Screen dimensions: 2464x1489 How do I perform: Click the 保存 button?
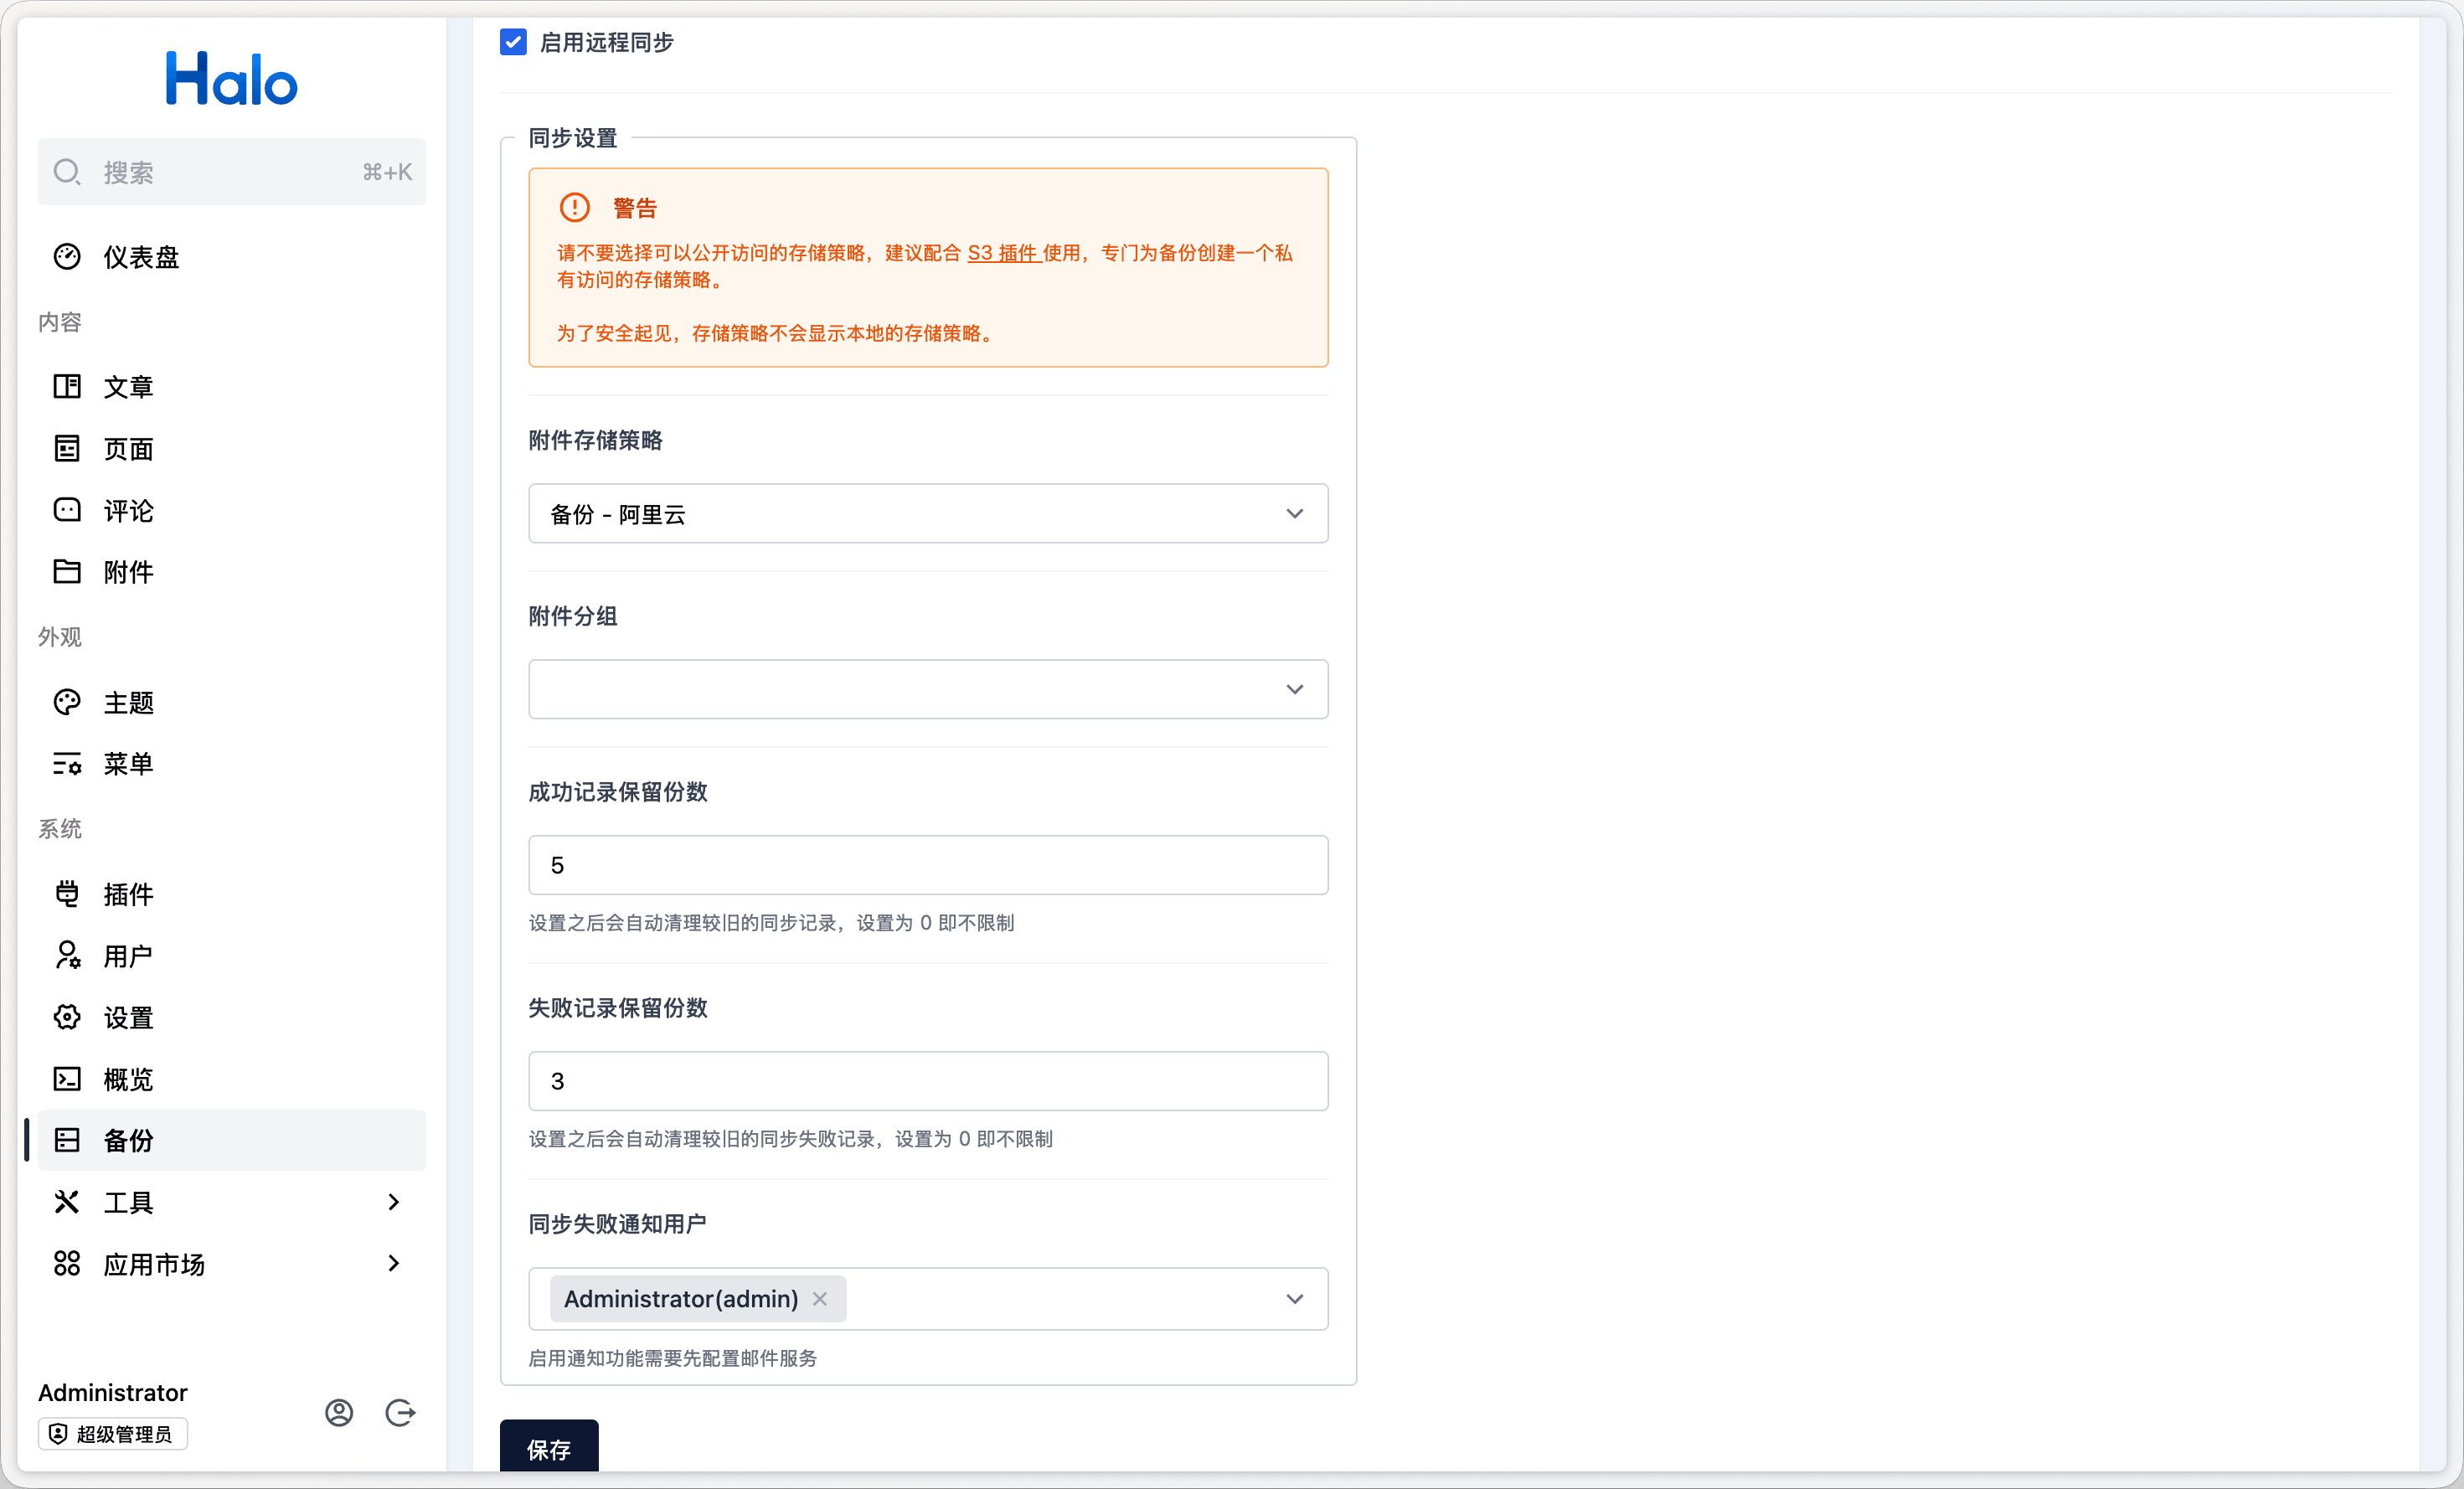[549, 1448]
